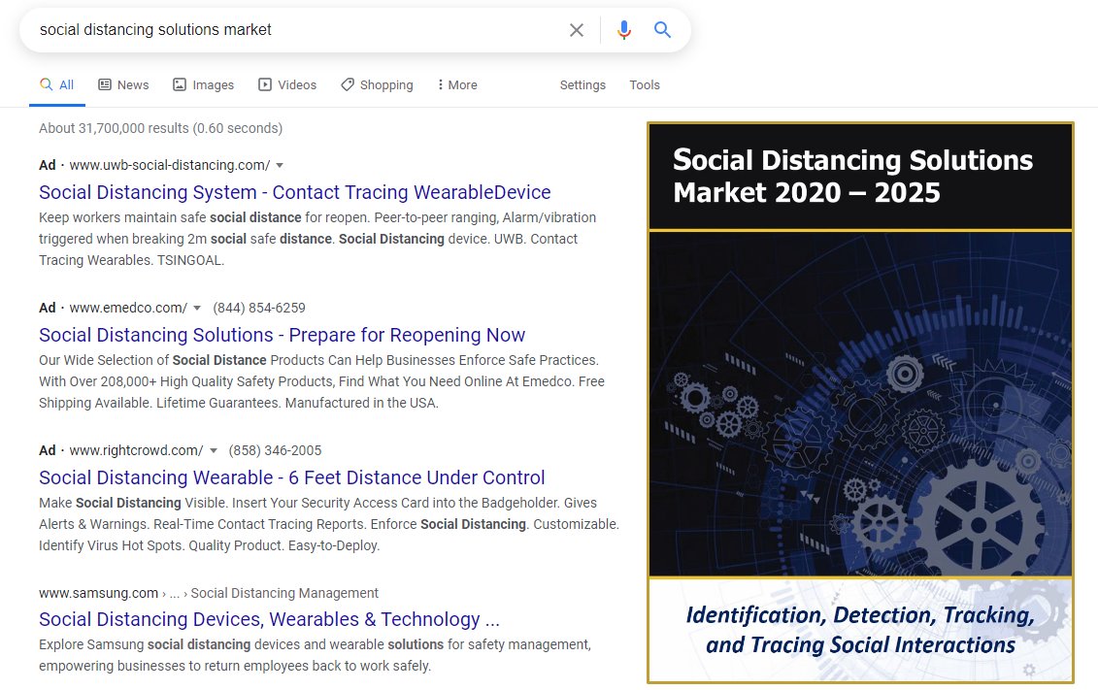This screenshot has width=1098, height=690.
Task: Expand the uwb-social-distancing.com ad dropdown arrow
Action: point(280,166)
